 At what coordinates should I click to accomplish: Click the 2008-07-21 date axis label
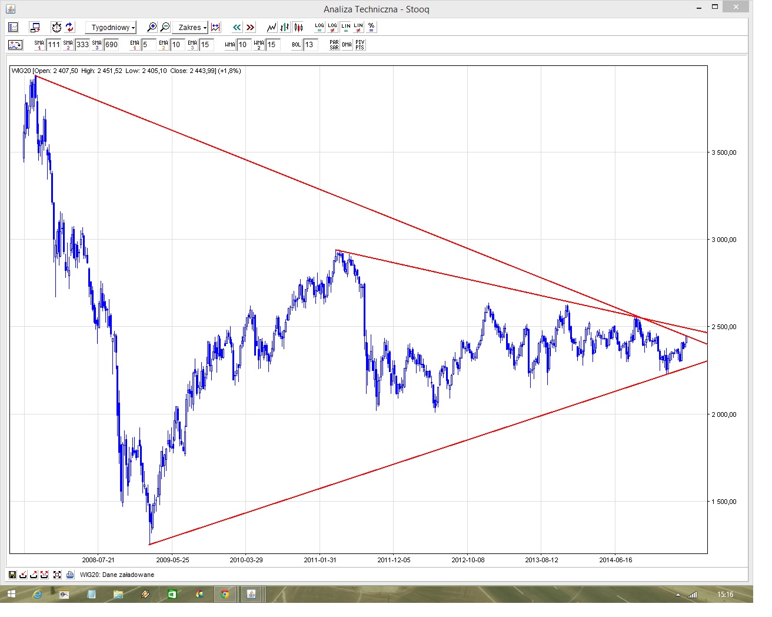[98, 560]
